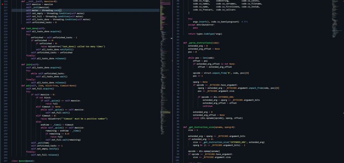This screenshot has width=344, height=163.
Task: Click 'except AttributeError:' line
Action: 201,25
